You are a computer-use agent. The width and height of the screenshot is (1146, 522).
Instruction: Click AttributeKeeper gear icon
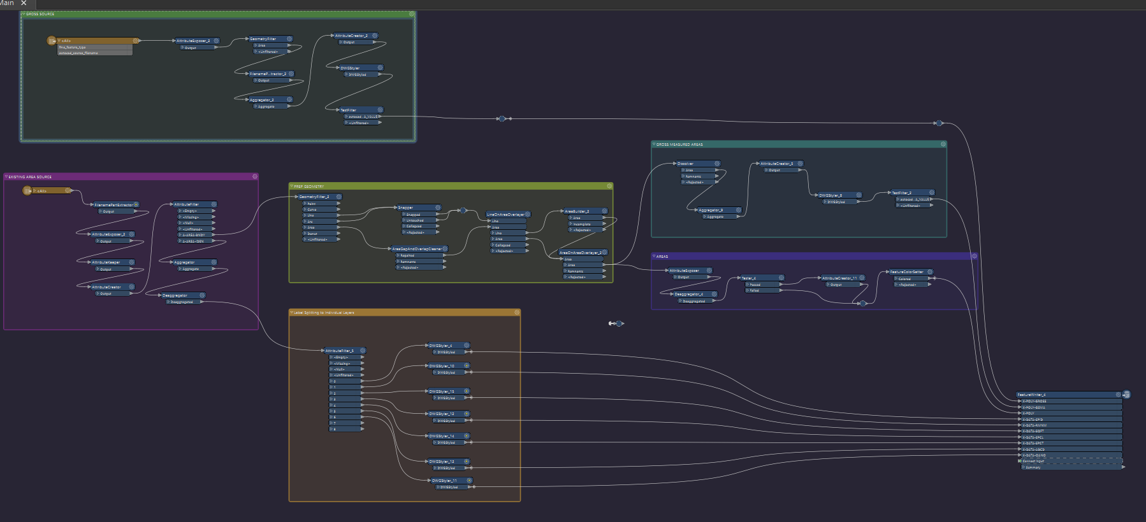[132, 262]
